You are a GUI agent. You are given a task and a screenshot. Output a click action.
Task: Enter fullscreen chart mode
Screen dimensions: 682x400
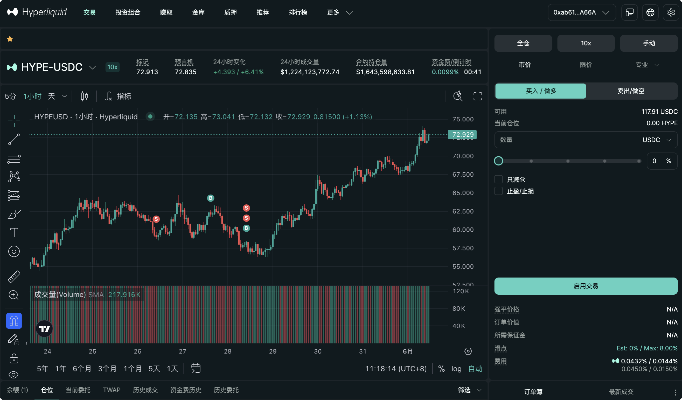click(x=478, y=96)
